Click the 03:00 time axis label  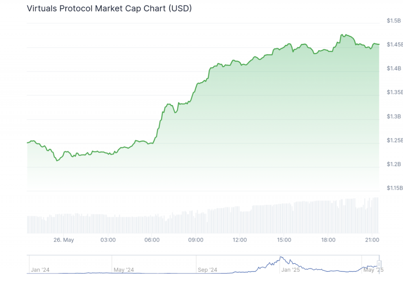108,240
